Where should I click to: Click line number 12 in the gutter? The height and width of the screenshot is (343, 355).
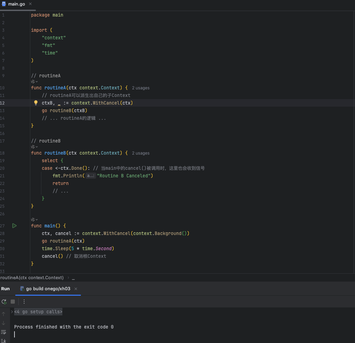2,103
